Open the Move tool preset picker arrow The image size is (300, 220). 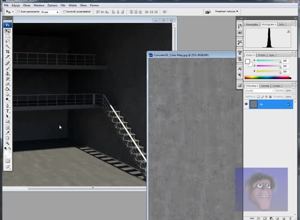pos(13,12)
